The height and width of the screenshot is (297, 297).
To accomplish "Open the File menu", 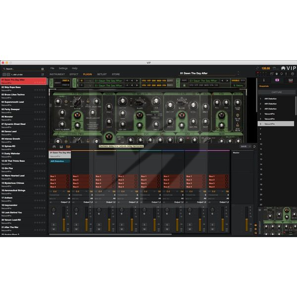I will coord(52,68).
